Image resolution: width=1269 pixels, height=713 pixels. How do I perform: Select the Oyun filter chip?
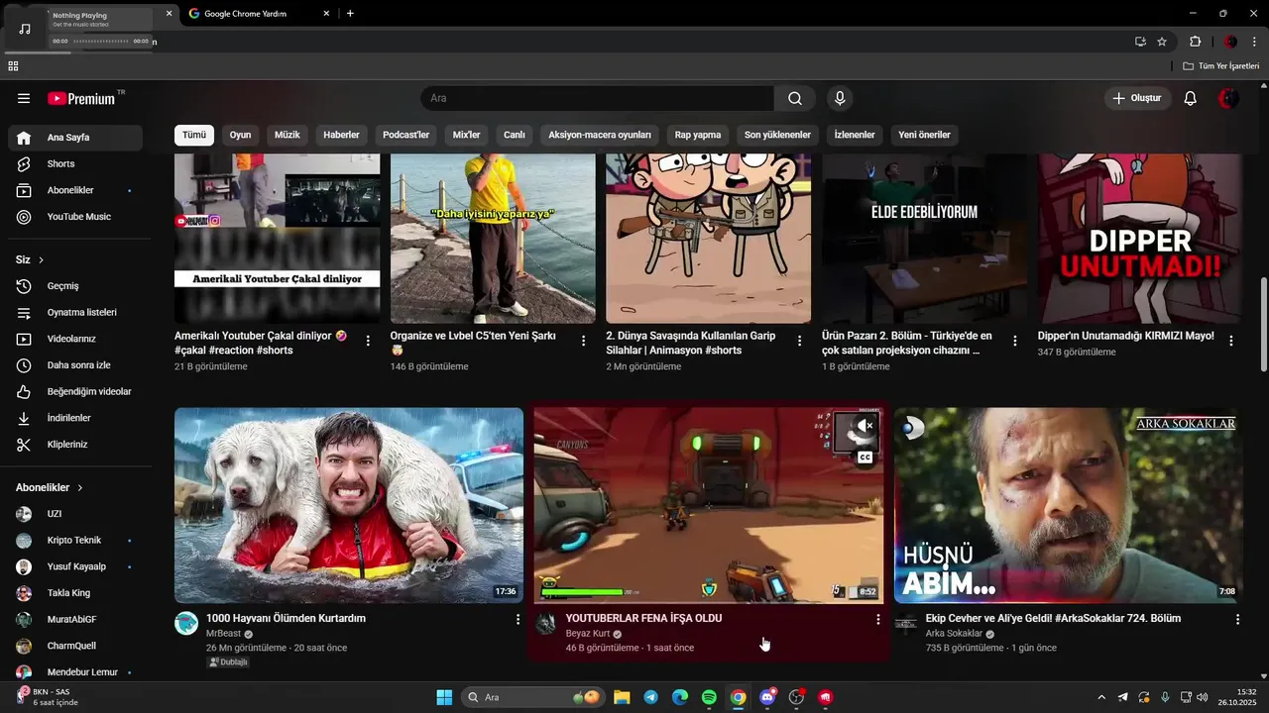[x=240, y=135]
